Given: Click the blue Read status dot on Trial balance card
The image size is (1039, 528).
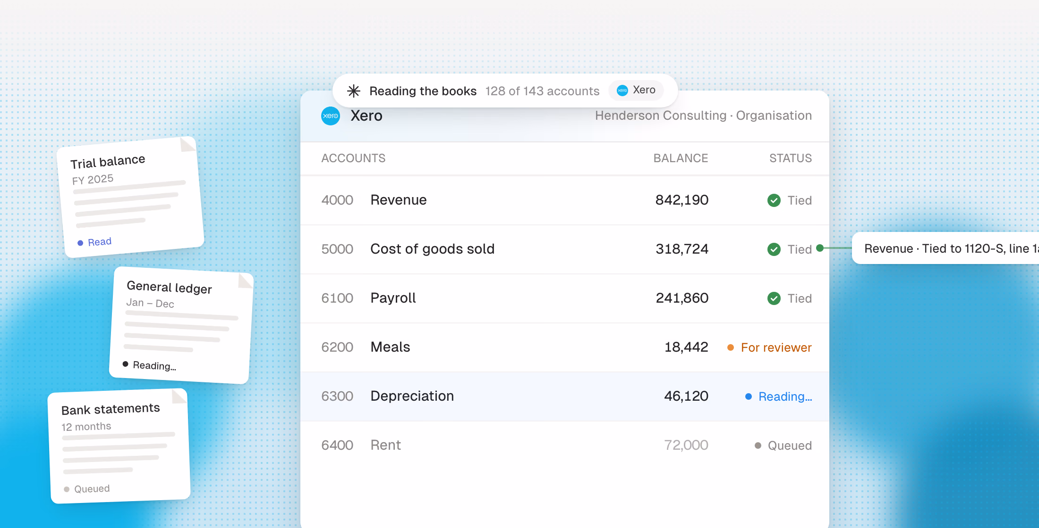Looking at the screenshot, I should [x=80, y=243].
